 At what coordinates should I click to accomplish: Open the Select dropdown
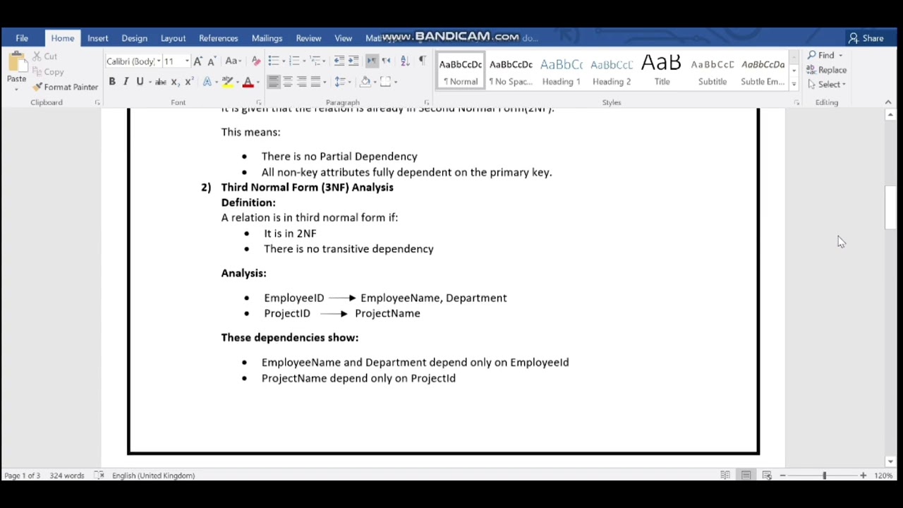(827, 85)
